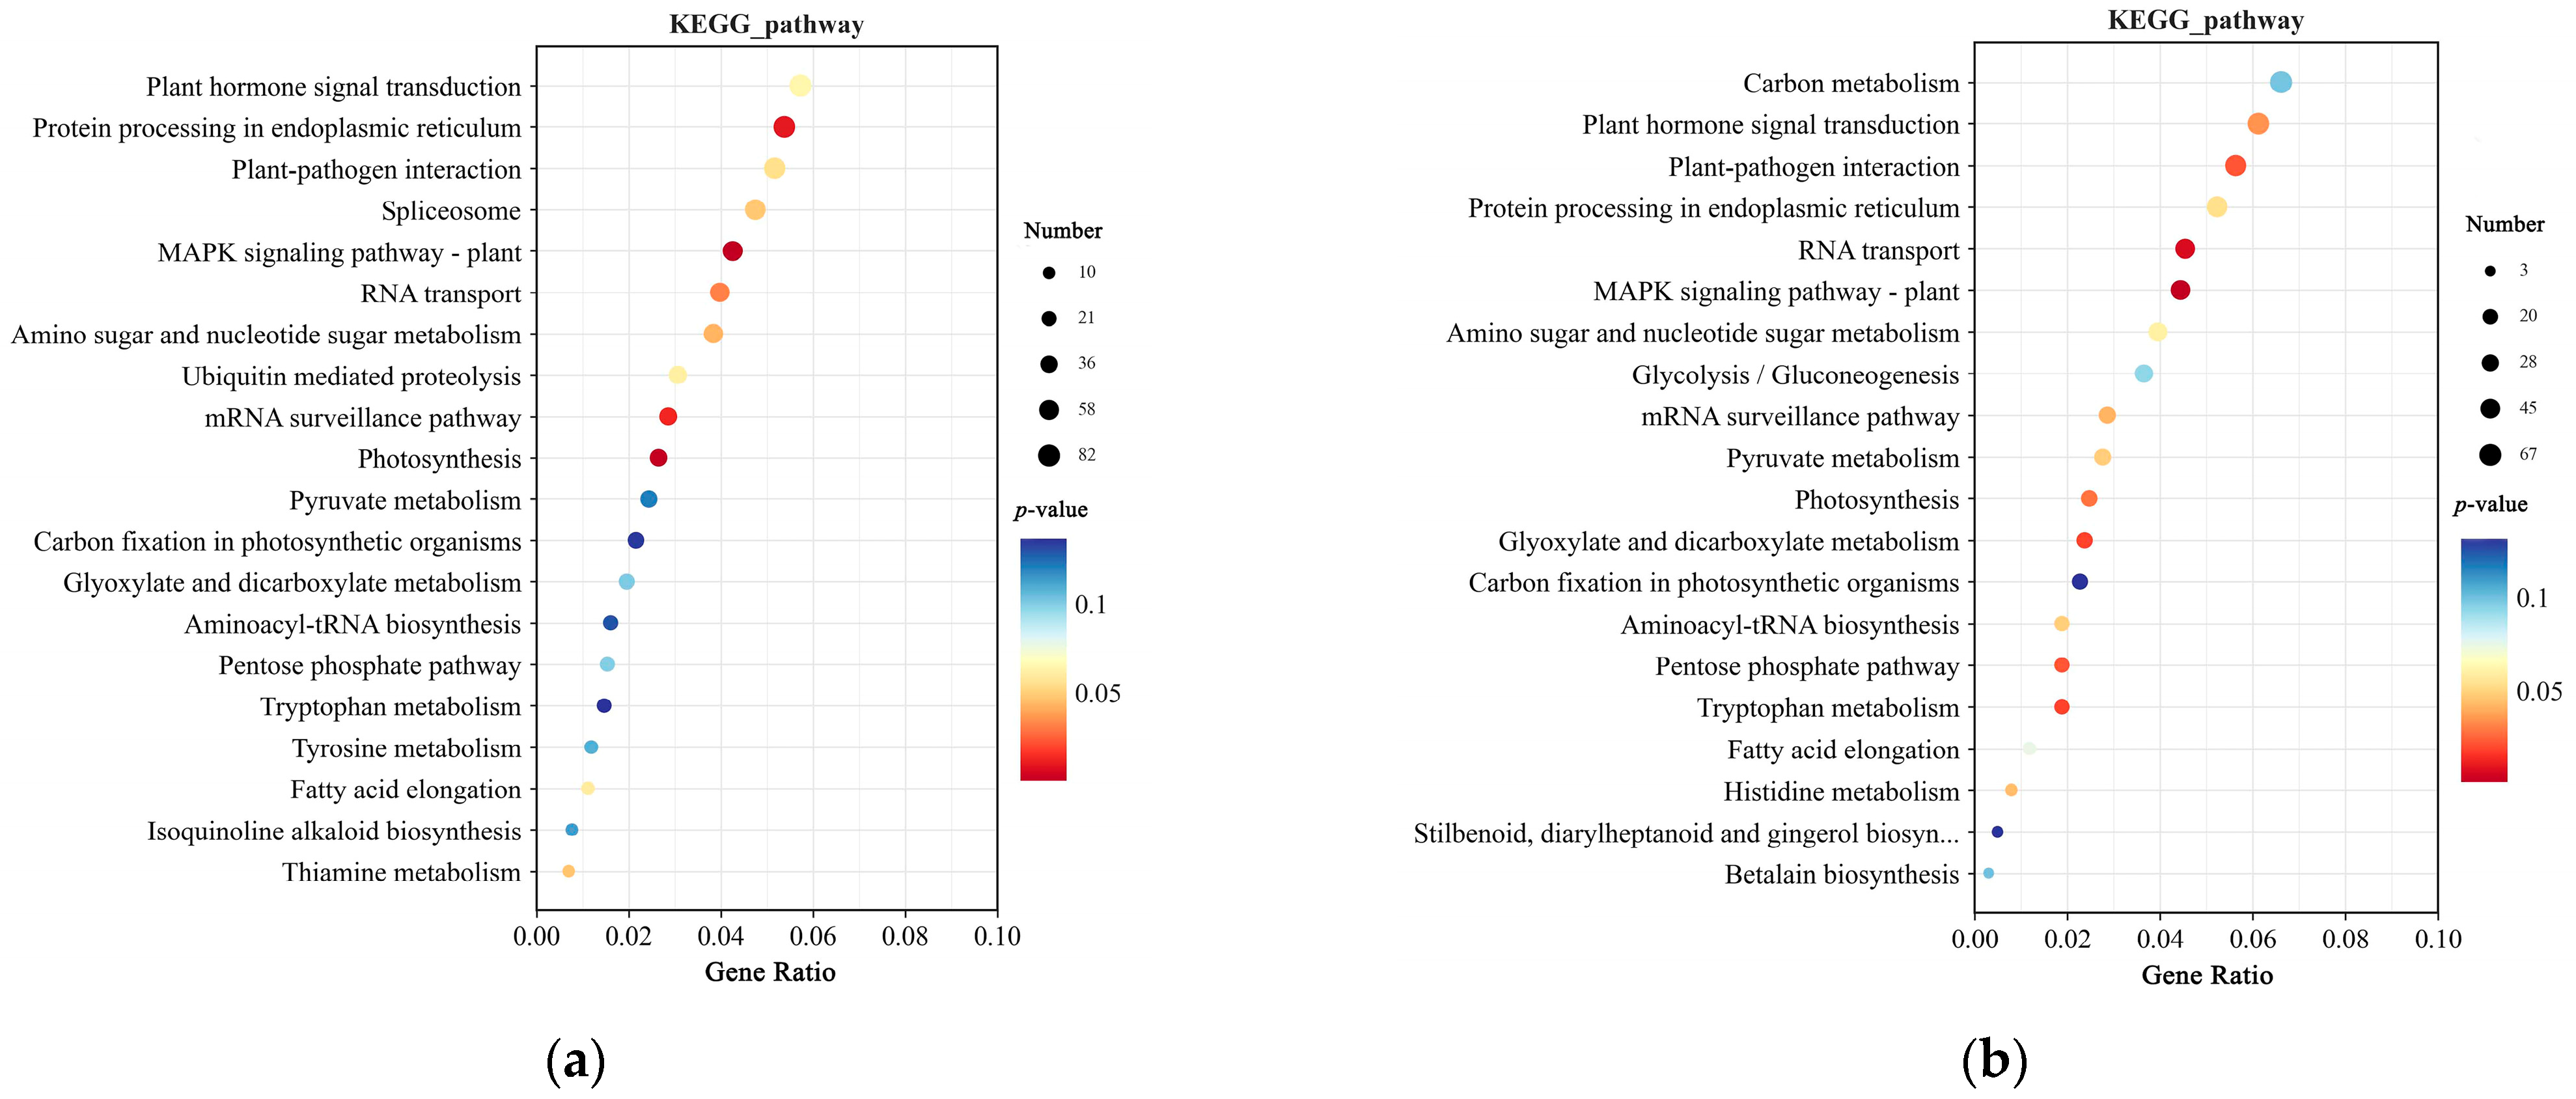Click the left chart KEGG_pathway title
This screenshot has height=1099, width=2576.
(766, 25)
